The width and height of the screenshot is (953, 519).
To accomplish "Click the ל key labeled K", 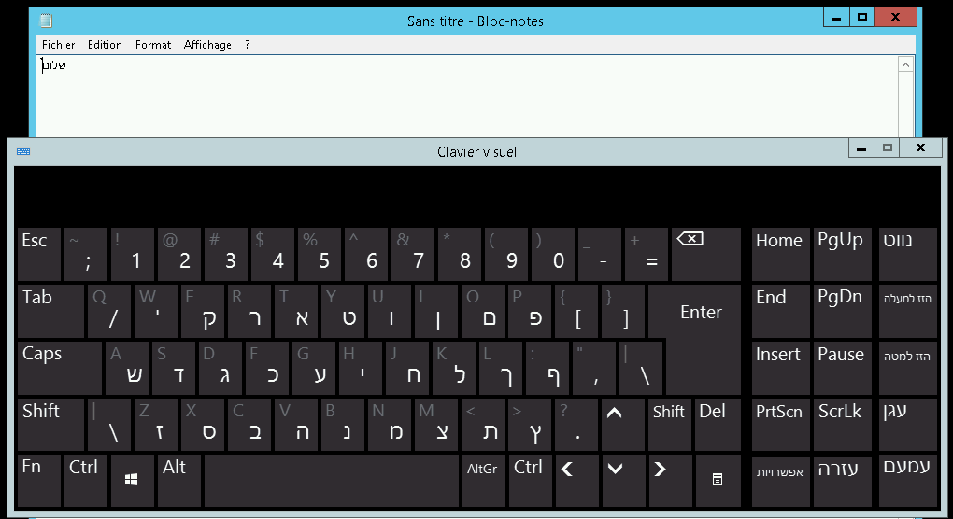I will 454,368.
